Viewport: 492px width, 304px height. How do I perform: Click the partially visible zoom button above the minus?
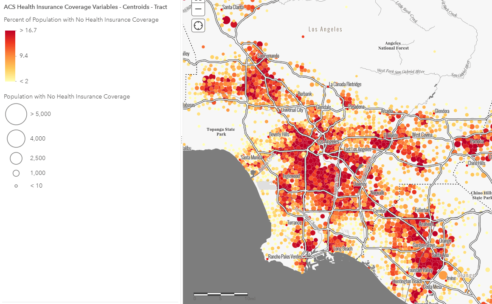click(198, 1)
